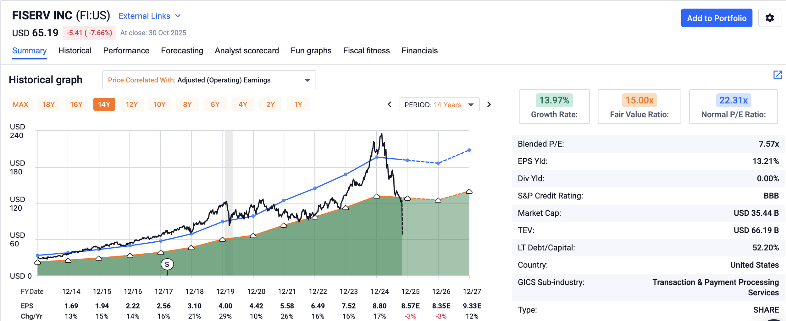The width and height of the screenshot is (786, 321).
Task: Click Add to Portfolio button
Action: coord(717,18)
